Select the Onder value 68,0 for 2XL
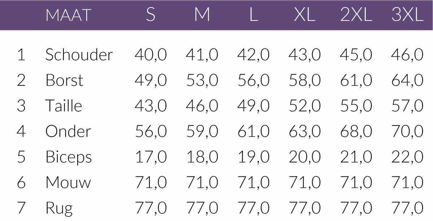 click(356, 131)
